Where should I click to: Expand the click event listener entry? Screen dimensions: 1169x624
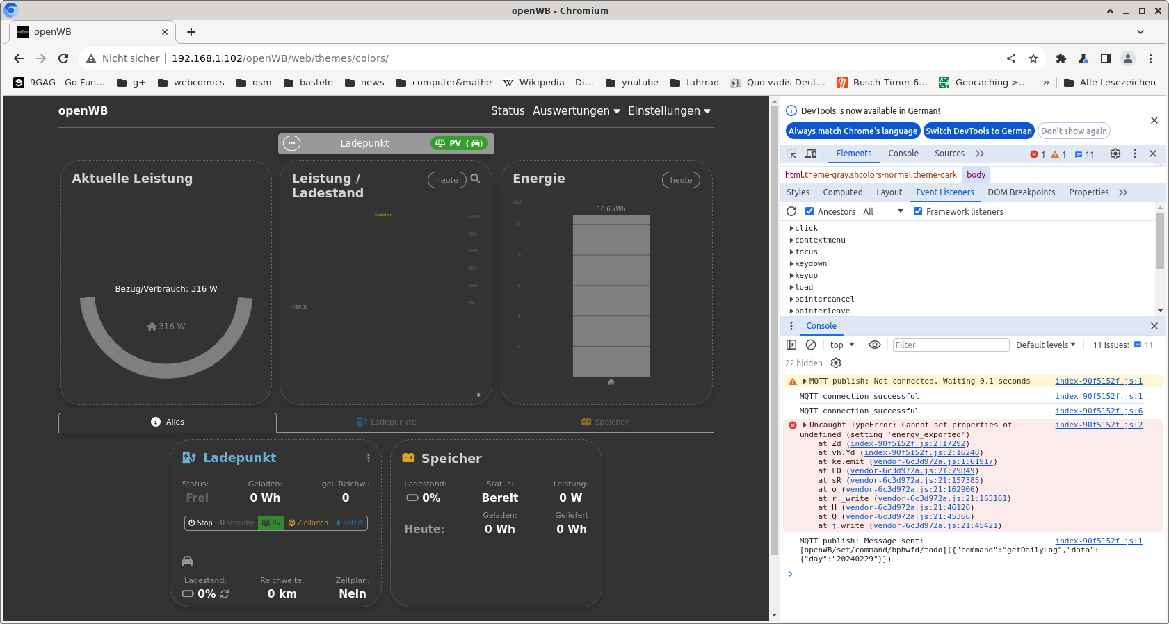coord(792,228)
